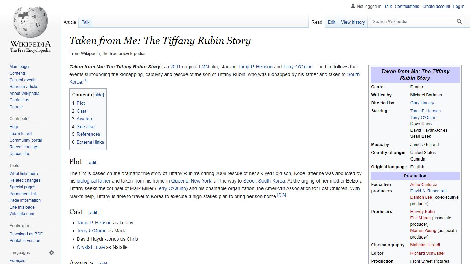This screenshot has width=470, height=264.
Task: Click Create account
Action: coord(436,7)
